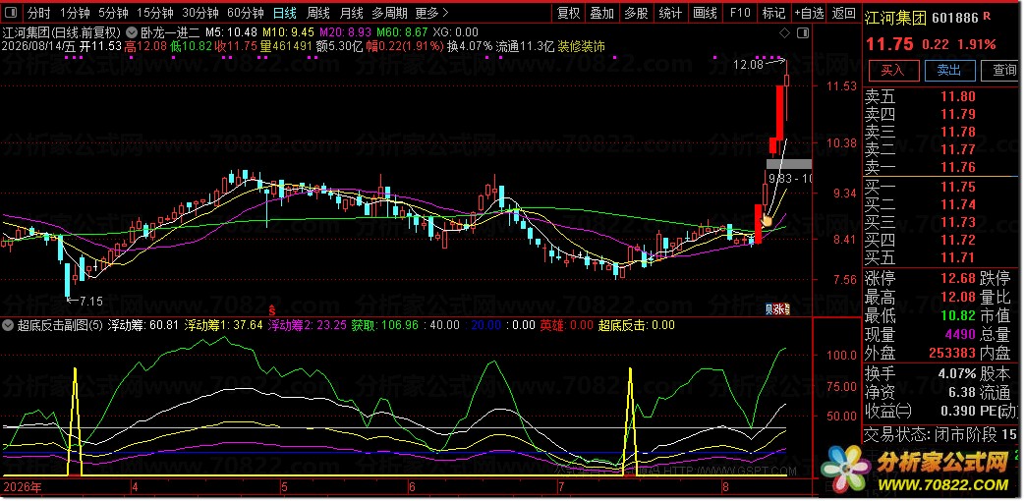Open the 复权 adjustment menu
The width and height of the screenshot is (1025, 501).
tap(568, 13)
